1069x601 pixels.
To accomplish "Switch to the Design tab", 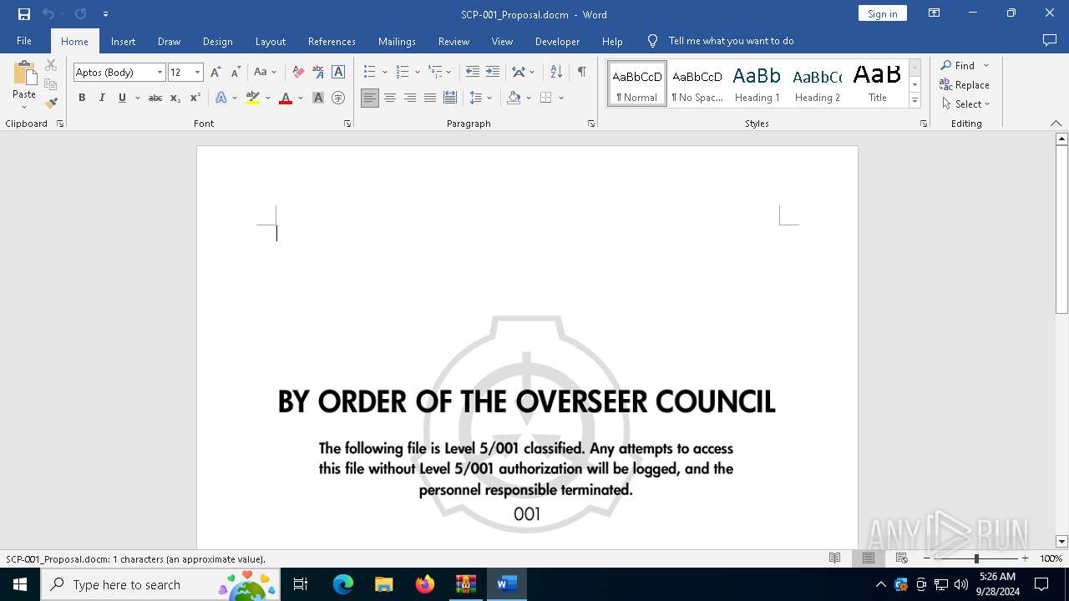I will pyautogui.click(x=218, y=41).
